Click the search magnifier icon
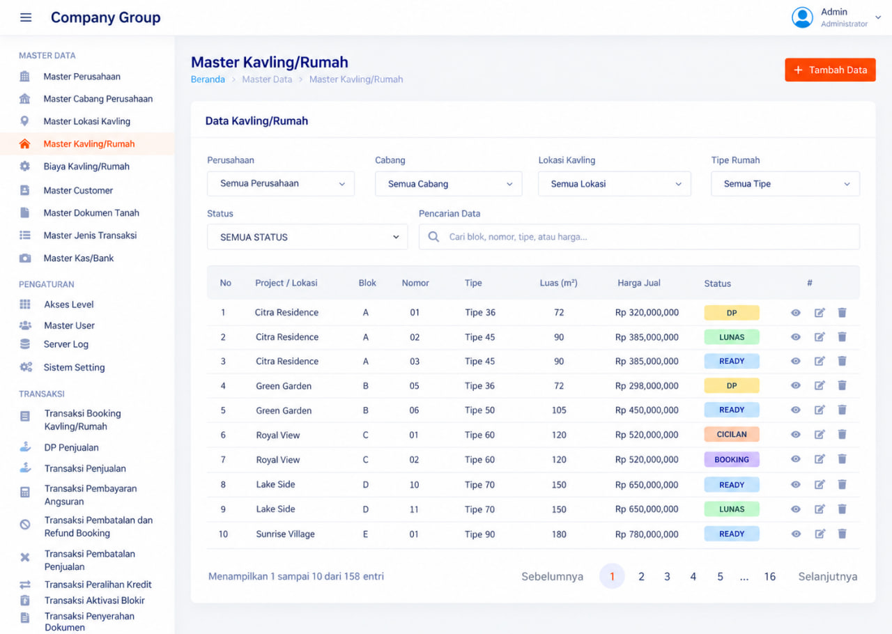Image resolution: width=892 pixels, height=634 pixels. click(433, 237)
